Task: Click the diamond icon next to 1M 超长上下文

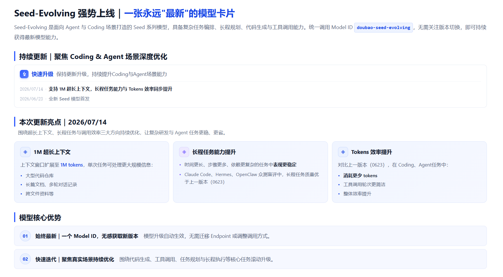Action: (25, 152)
